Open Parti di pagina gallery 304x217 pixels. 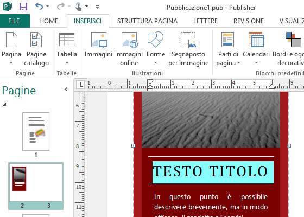[228, 49]
